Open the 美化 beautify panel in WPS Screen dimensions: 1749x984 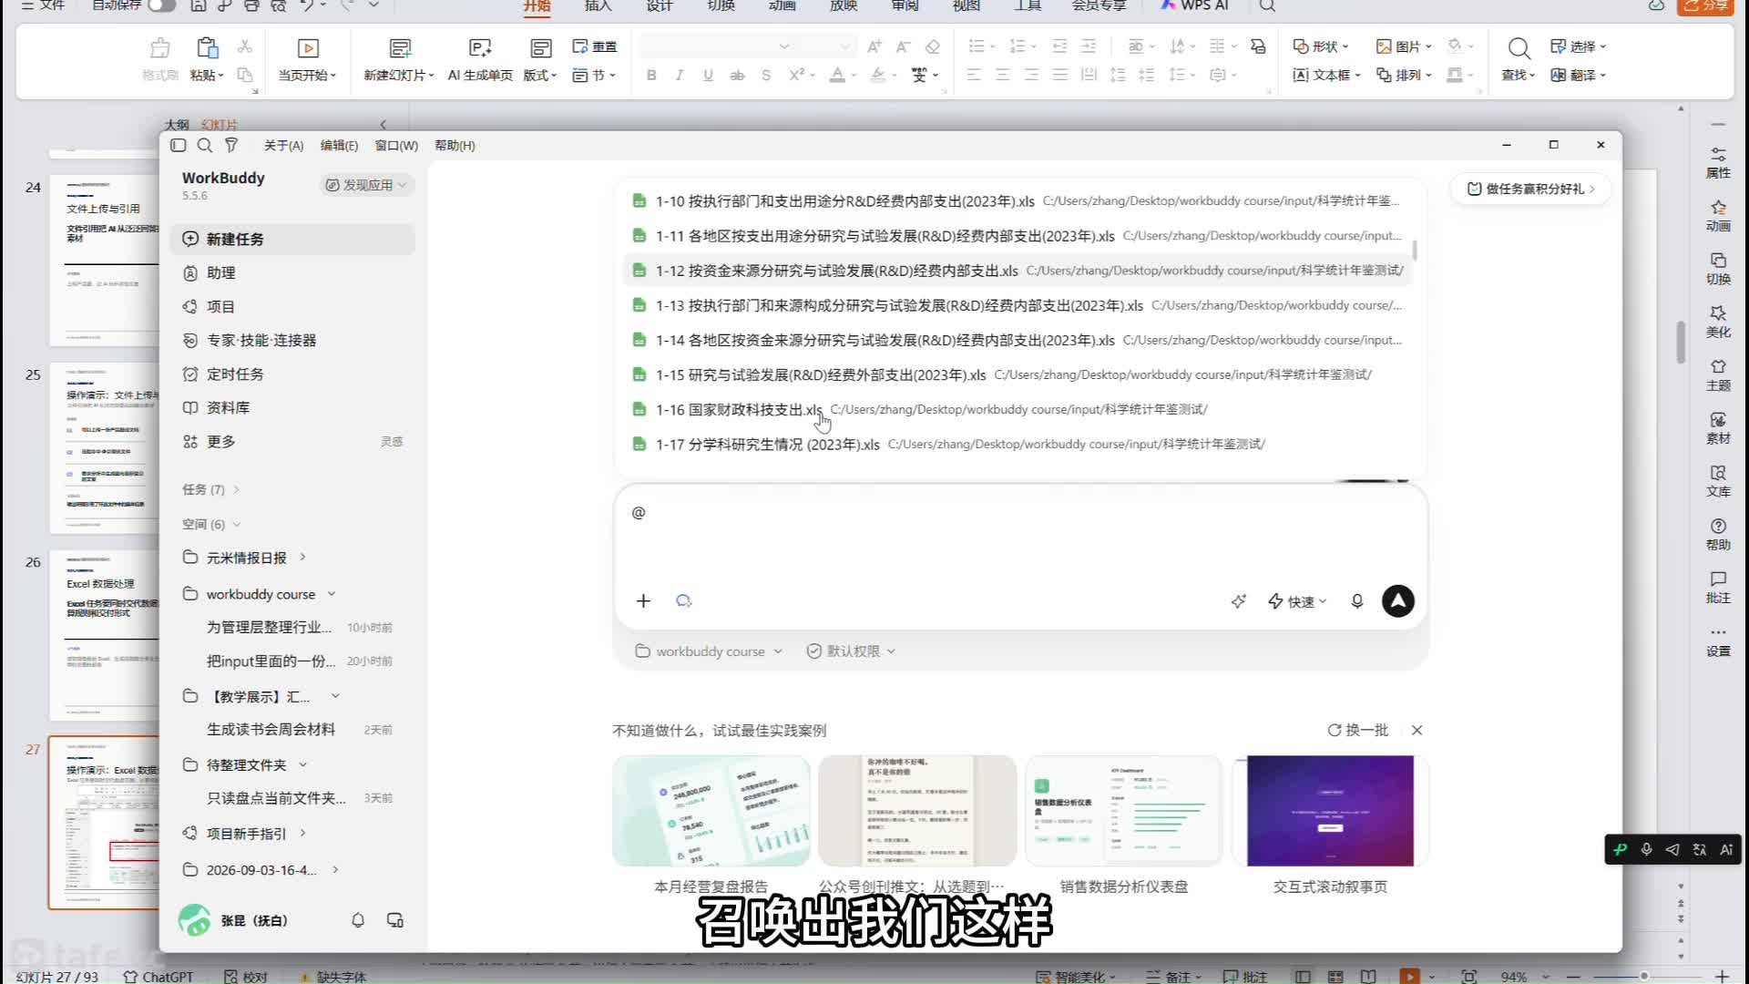[1718, 323]
